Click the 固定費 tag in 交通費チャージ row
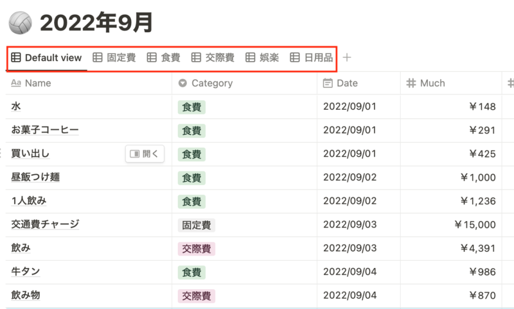This screenshot has width=514, height=309. (197, 225)
